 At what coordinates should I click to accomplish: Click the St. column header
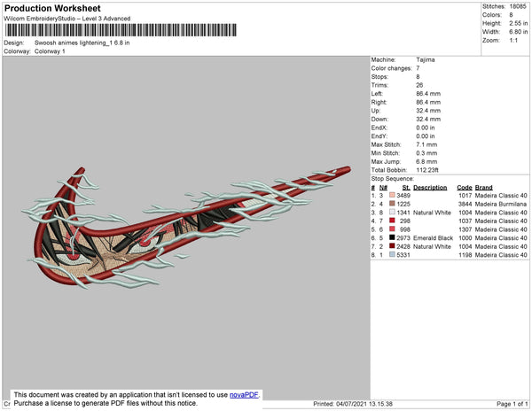(406, 188)
